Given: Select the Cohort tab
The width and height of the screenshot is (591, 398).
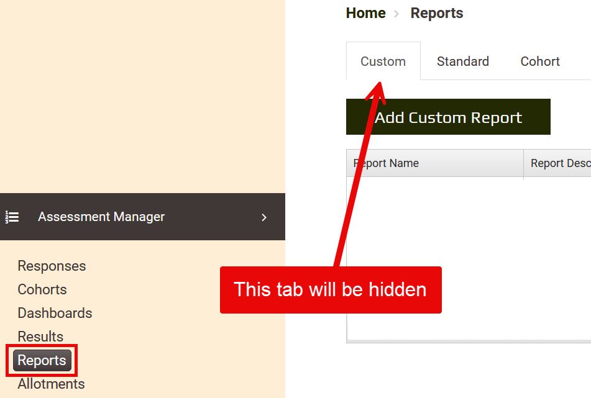Looking at the screenshot, I should pyautogui.click(x=539, y=61).
